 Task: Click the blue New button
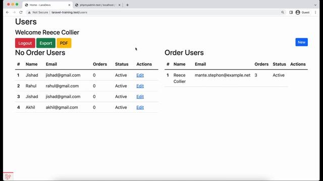[x=301, y=42]
